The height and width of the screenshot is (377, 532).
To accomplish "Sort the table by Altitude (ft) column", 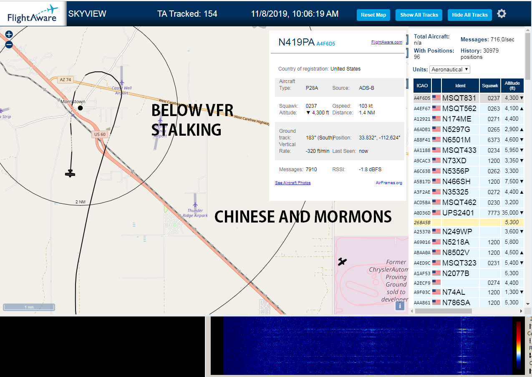I will [512, 86].
